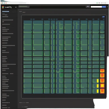Click the small icon beside the logo name
The height and width of the screenshot is (109, 109).
coord(16,7)
